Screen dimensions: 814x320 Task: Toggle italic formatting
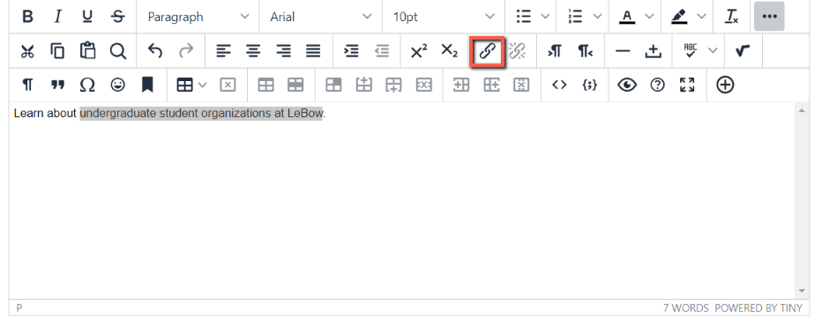(x=57, y=17)
